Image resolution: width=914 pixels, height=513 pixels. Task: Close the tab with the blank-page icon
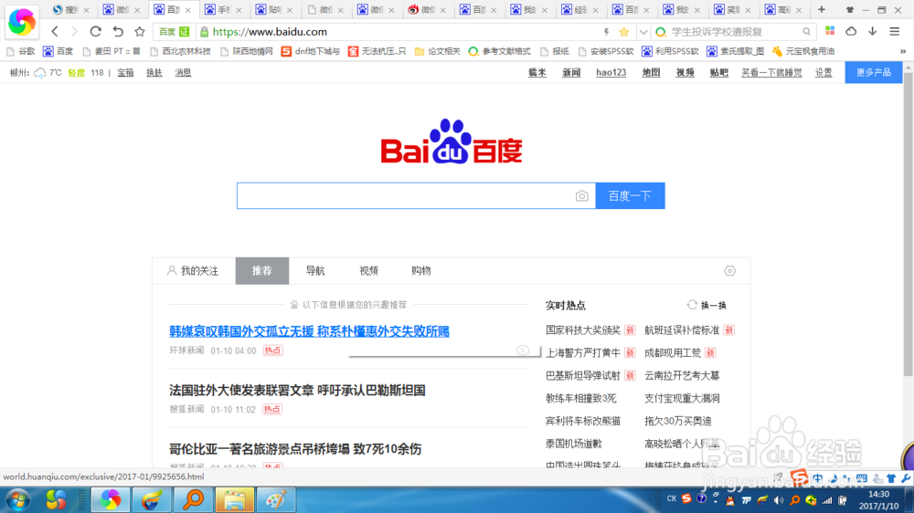tap(340, 10)
